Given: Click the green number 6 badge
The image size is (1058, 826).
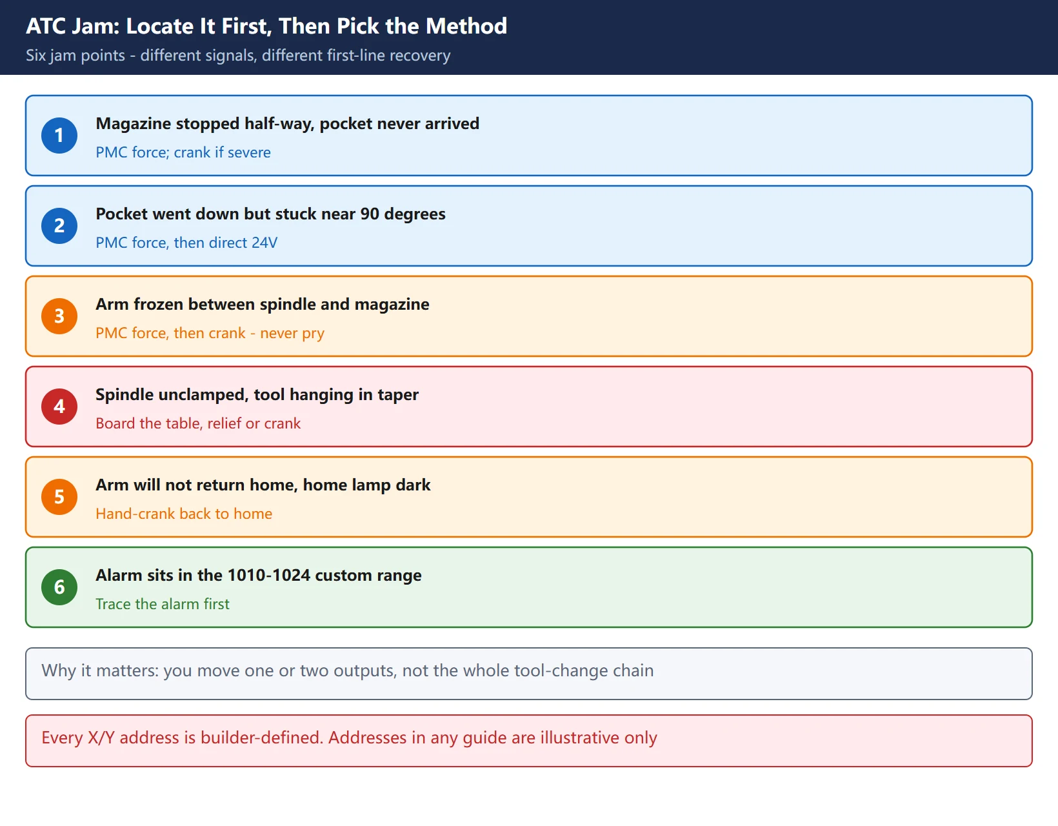Looking at the screenshot, I should click(59, 587).
